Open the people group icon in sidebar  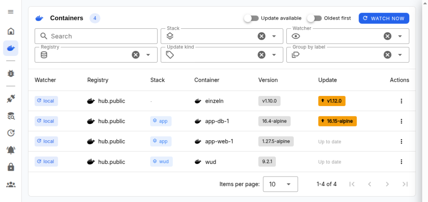pyautogui.click(x=10, y=184)
